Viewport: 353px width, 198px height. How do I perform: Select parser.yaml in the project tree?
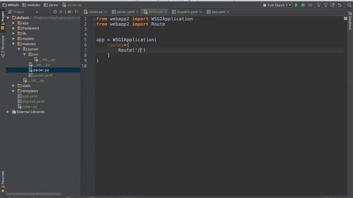click(43, 75)
